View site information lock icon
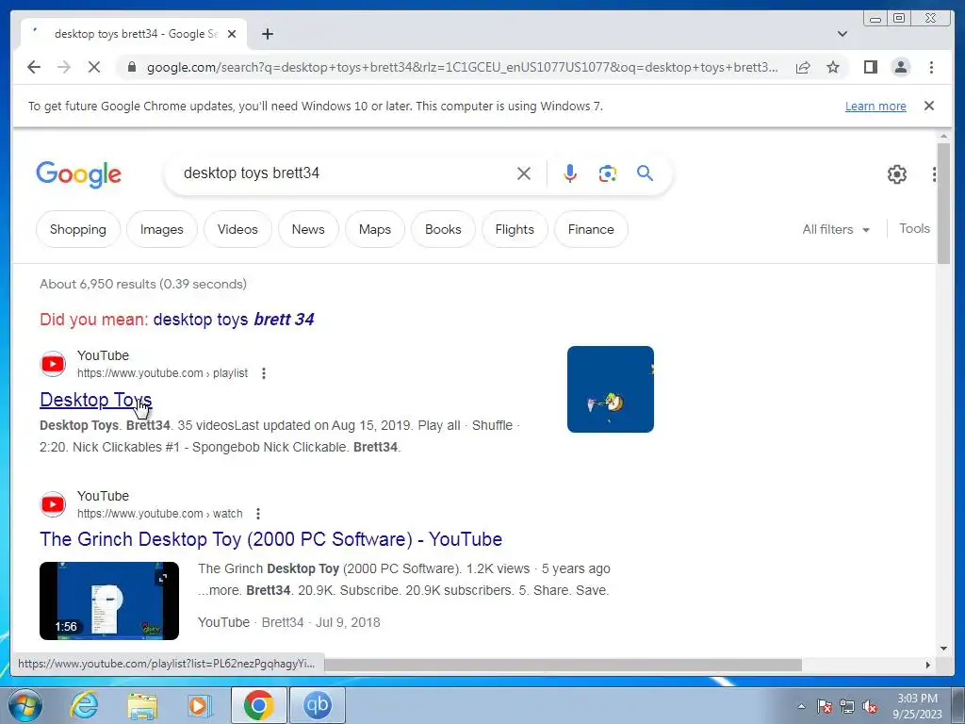This screenshot has height=724, width=965. pyautogui.click(x=131, y=67)
